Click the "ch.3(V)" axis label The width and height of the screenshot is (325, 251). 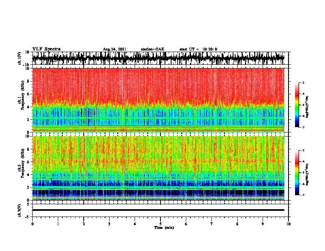tap(20, 211)
